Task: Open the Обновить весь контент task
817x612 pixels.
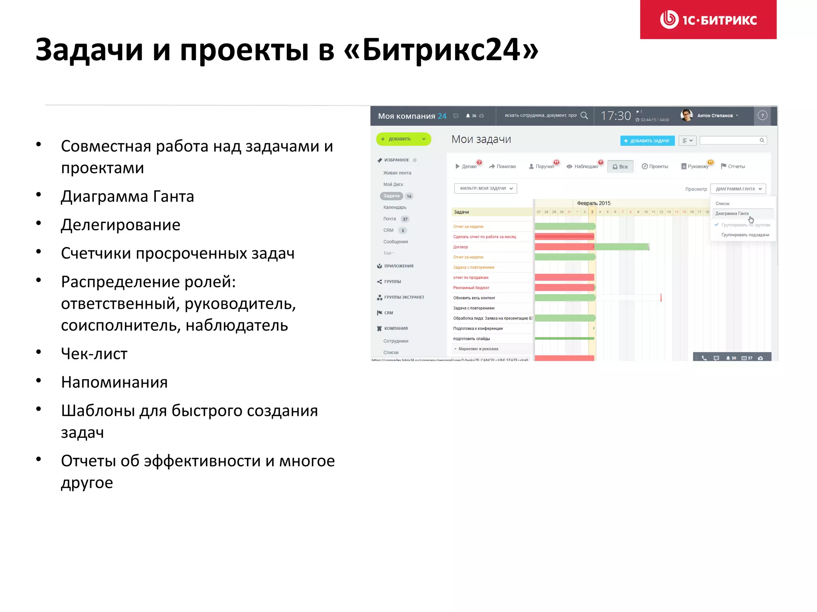Action: tap(474, 298)
